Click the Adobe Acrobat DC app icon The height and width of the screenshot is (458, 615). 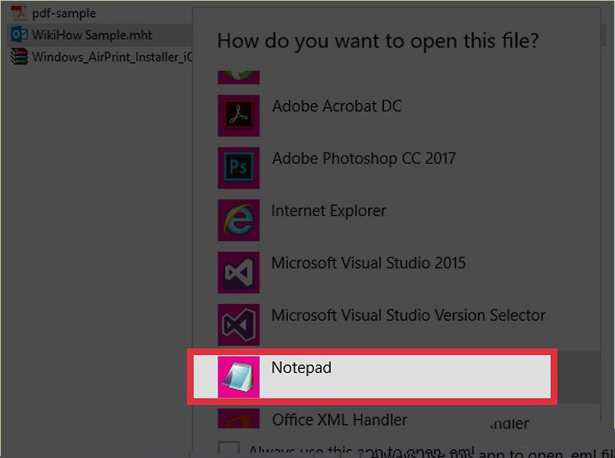click(239, 116)
